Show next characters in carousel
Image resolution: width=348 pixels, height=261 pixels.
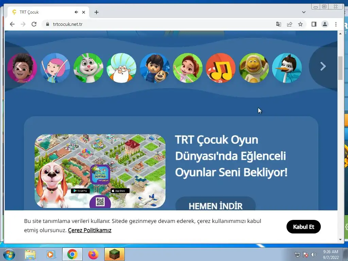click(x=323, y=66)
